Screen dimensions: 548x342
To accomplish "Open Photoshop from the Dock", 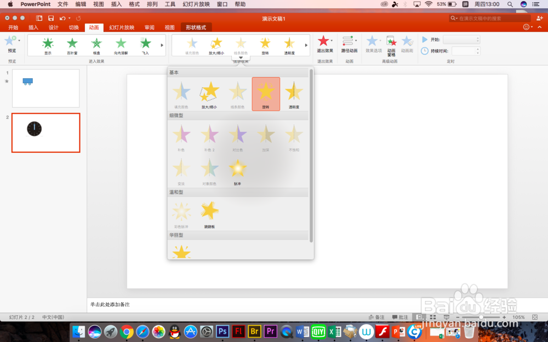I will [x=222, y=331].
